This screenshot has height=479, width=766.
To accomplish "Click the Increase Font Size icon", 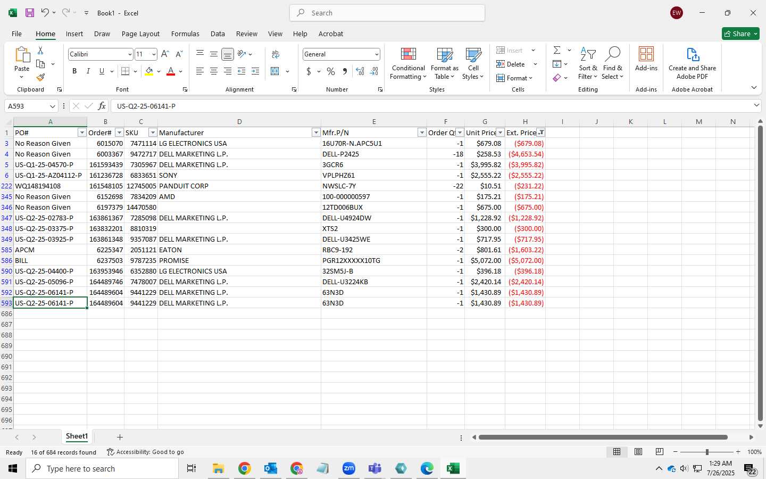I will click(x=165, y=54).
